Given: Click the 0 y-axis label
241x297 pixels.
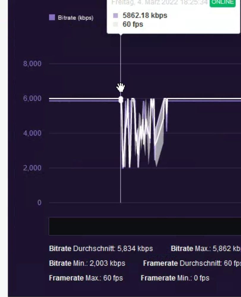Looking at the screenshot, I should 39,203.
